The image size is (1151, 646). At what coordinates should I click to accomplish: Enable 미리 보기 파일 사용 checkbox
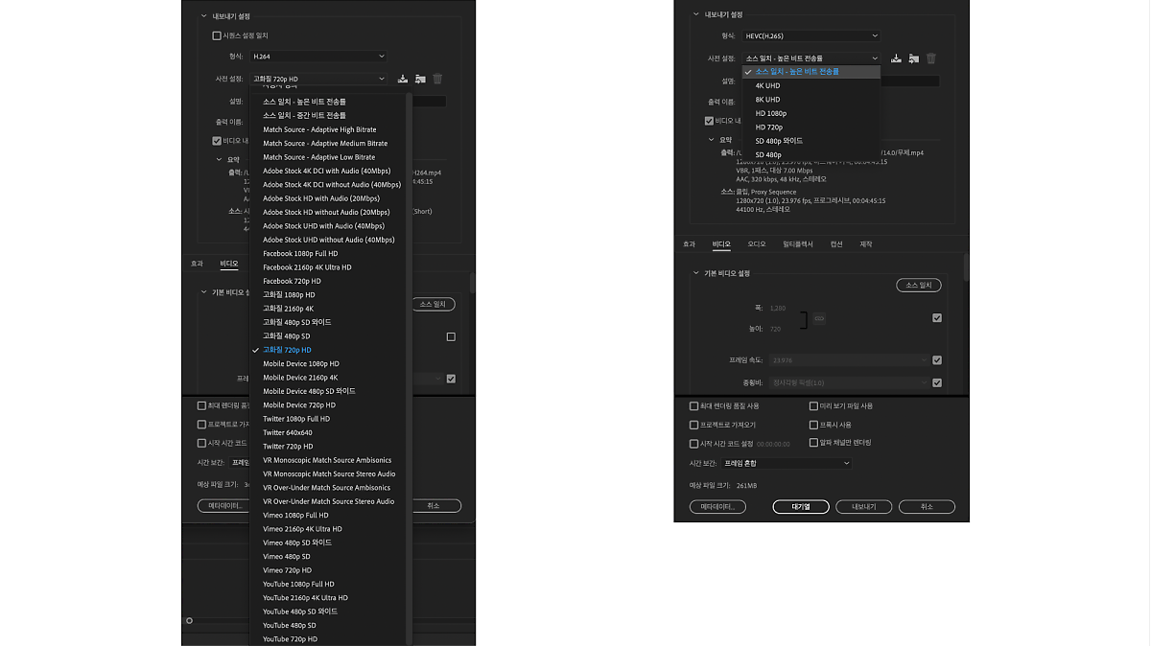click(x=813, y=405)
